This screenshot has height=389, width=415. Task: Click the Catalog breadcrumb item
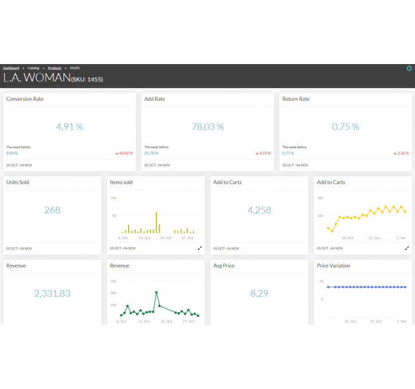coord(33,68)
